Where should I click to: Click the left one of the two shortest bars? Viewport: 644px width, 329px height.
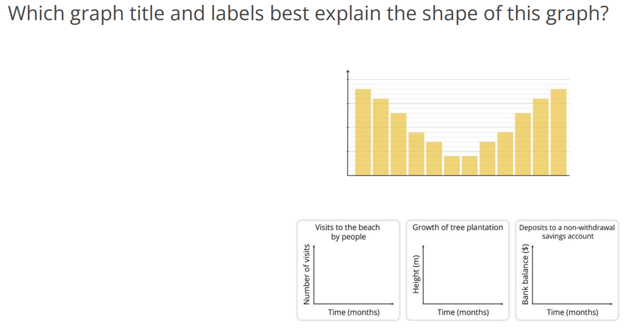pyautogui.click(x=452, y=166)
